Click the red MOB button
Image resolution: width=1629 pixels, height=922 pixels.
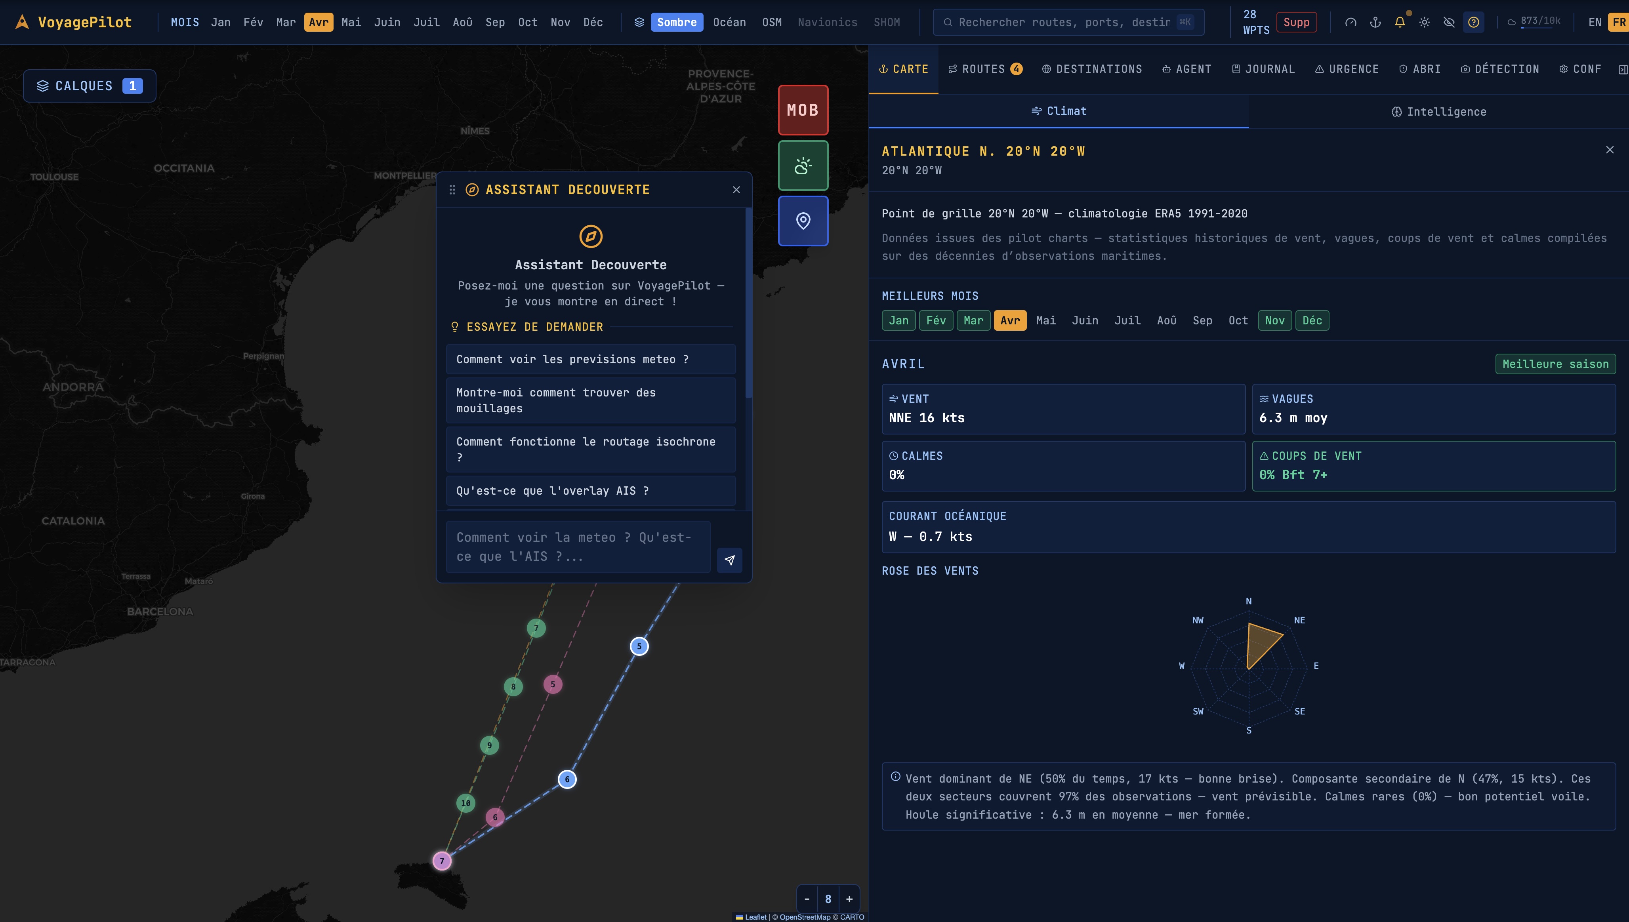point(803,110)
